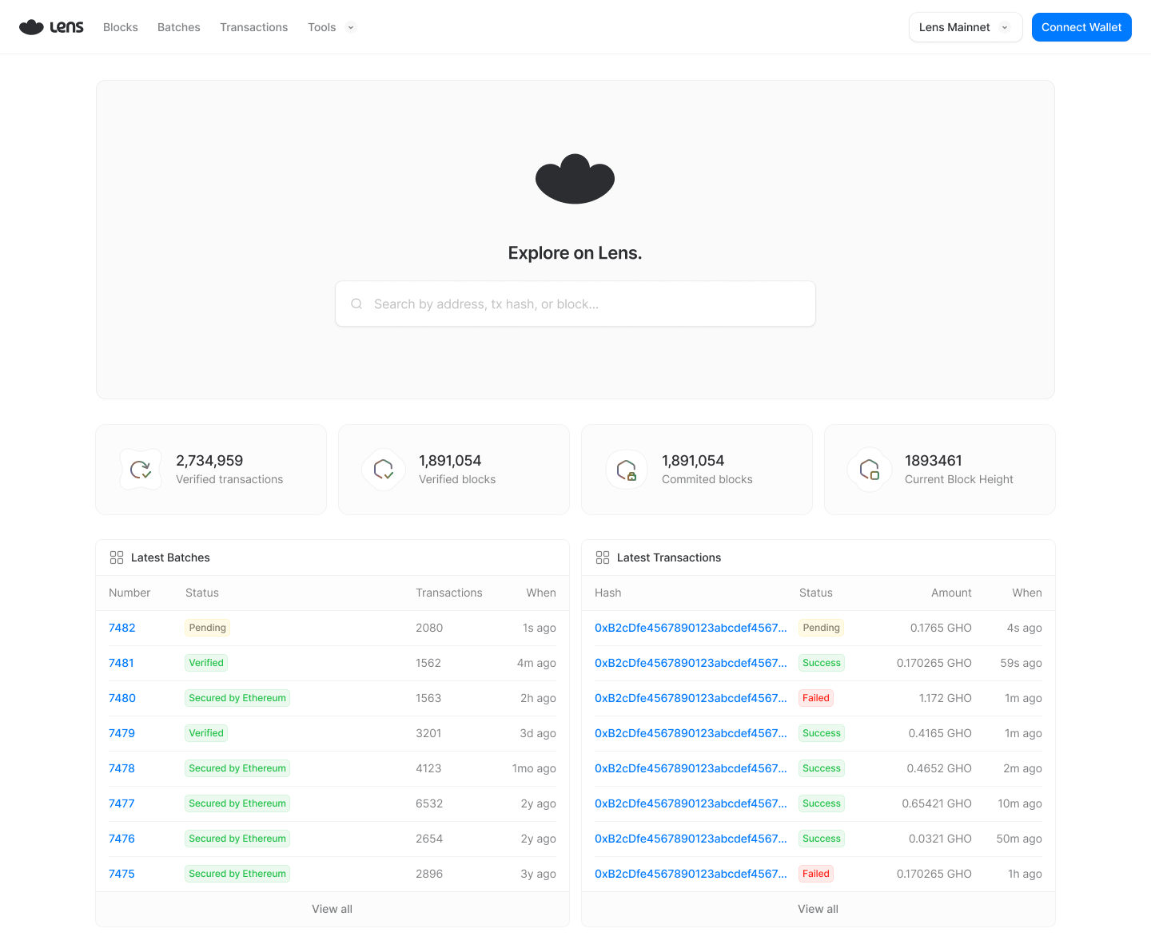The width and height of the screenshot is (1151, 952).
Task: Click the Commited blocks lock icon
Action: pyautogui.click(x=627, y=470)
